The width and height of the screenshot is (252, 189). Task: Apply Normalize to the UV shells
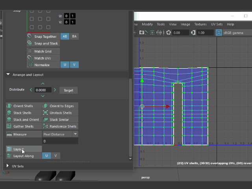tap(43, 65)
